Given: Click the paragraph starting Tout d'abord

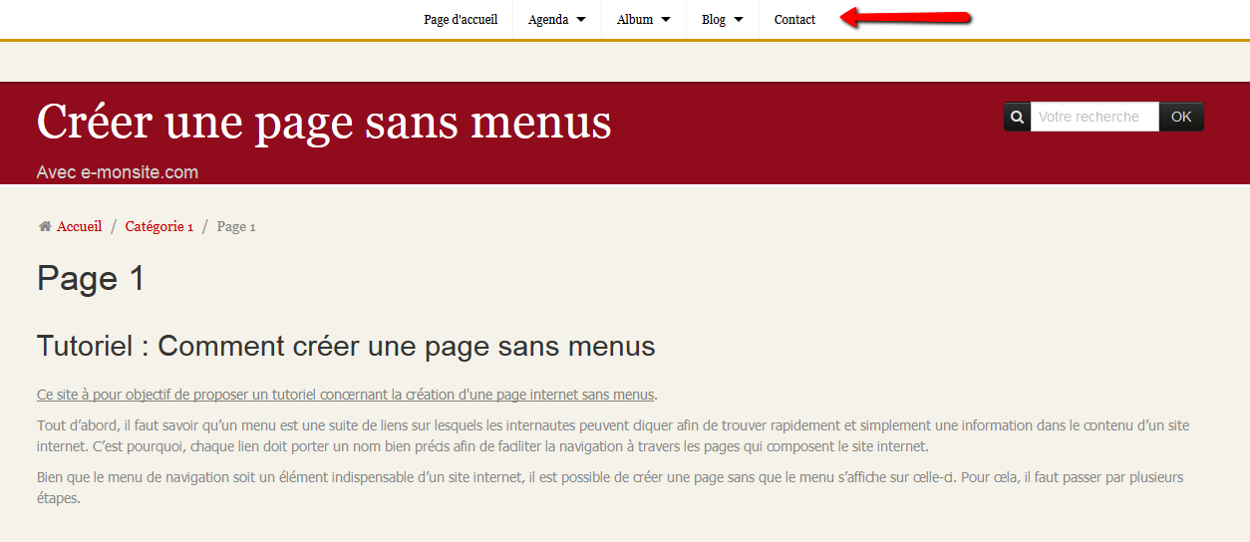Looking at the screenshot, I should [x=613, y=436].
